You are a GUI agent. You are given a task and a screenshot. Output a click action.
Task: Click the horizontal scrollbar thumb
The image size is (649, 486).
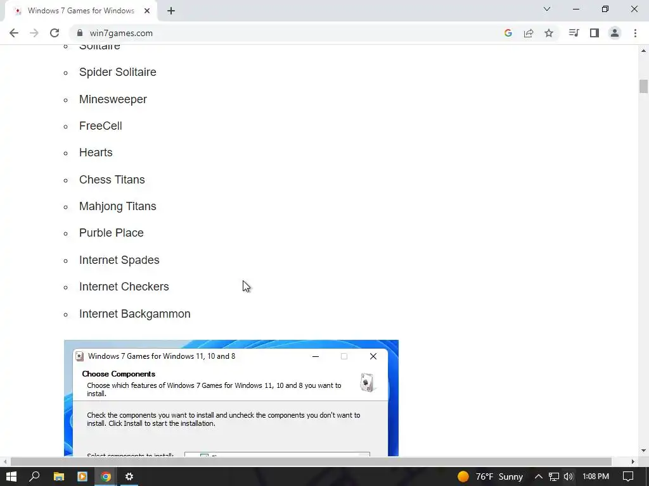311,461
